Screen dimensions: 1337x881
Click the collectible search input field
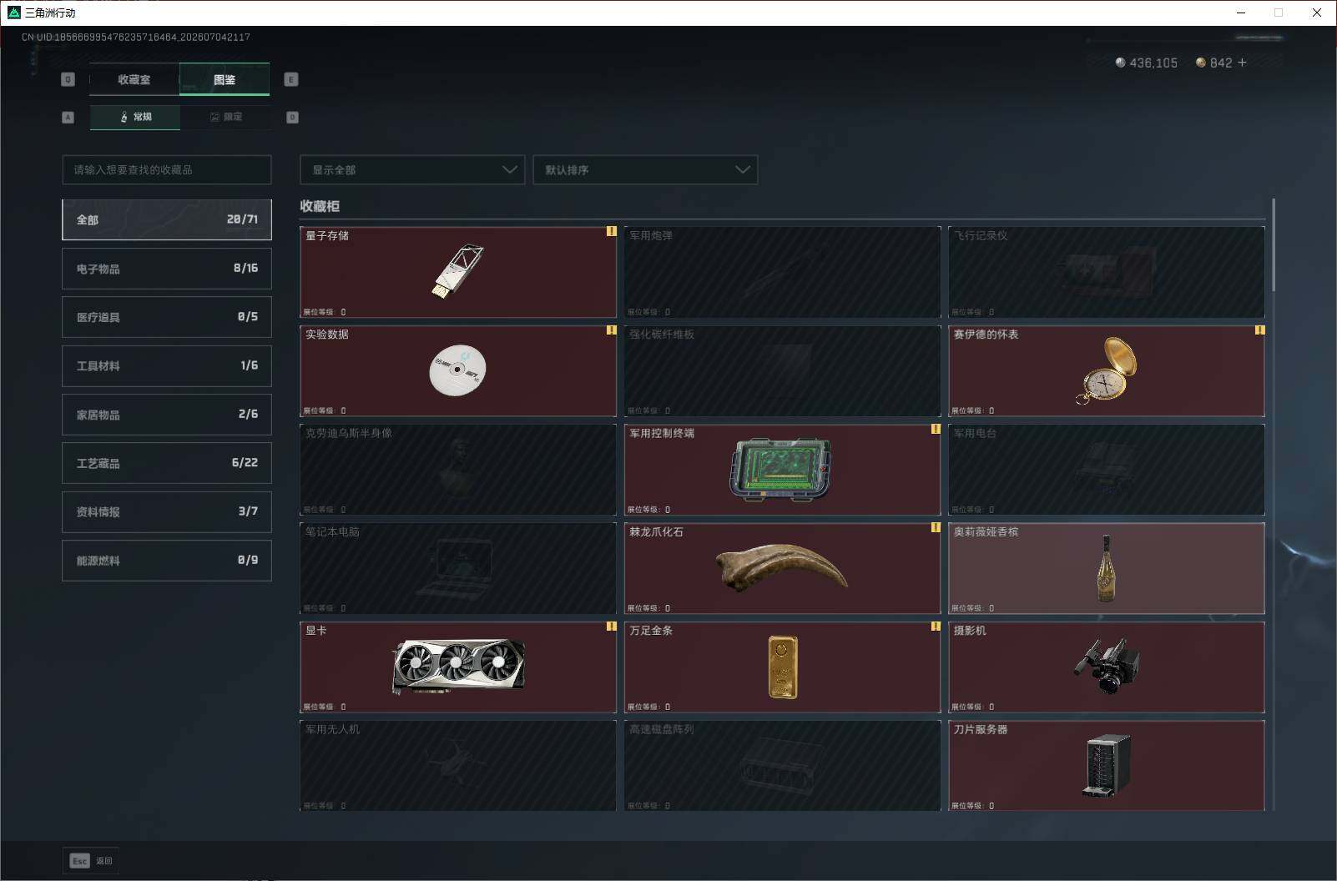pyautogui.click(x=167, y=169)
